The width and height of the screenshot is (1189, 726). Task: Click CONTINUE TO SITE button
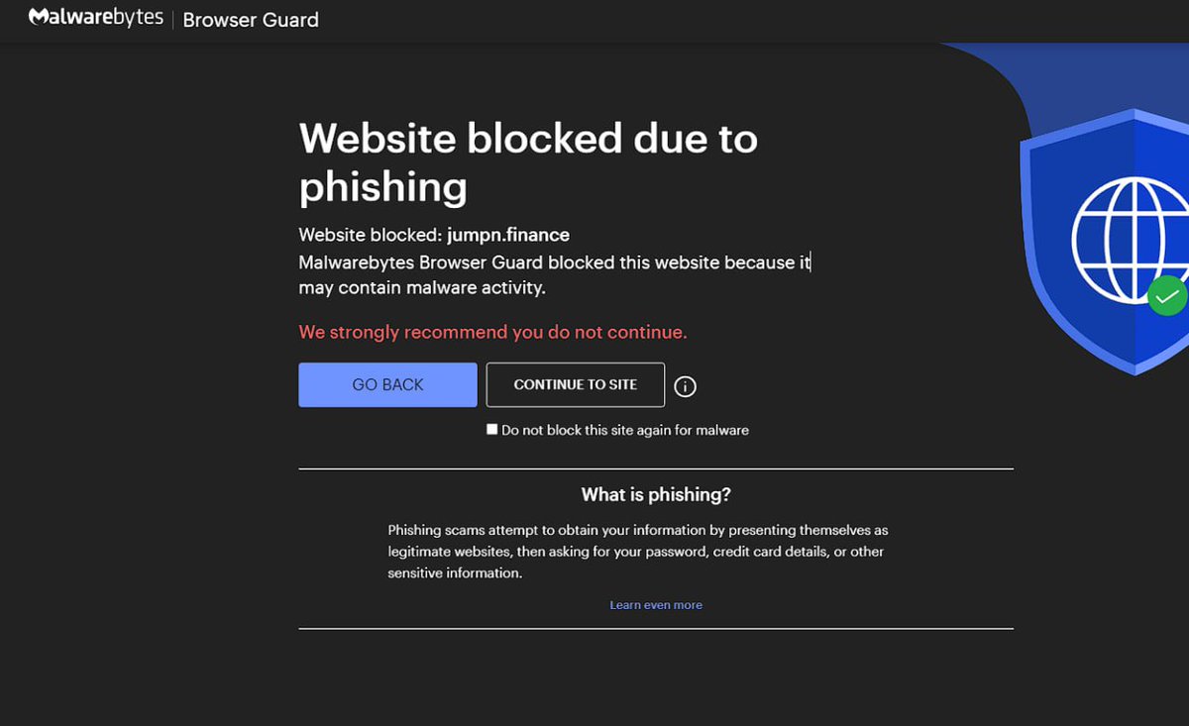[575, 384]
